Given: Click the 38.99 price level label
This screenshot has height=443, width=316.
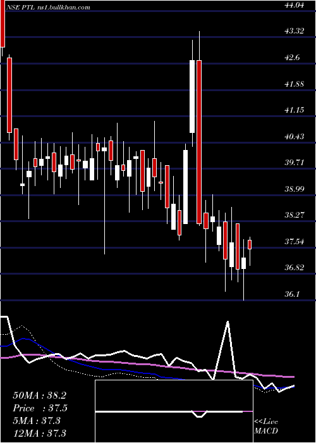Looking at the screenshot, I should coord(295,189).
